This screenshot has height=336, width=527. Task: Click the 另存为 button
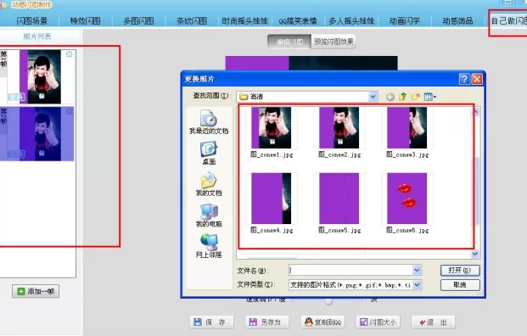click(267, 322)
